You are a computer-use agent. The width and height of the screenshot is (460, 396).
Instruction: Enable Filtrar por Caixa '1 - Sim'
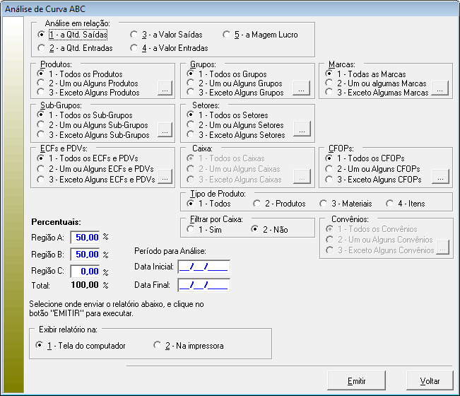click(x=191, y=230)
